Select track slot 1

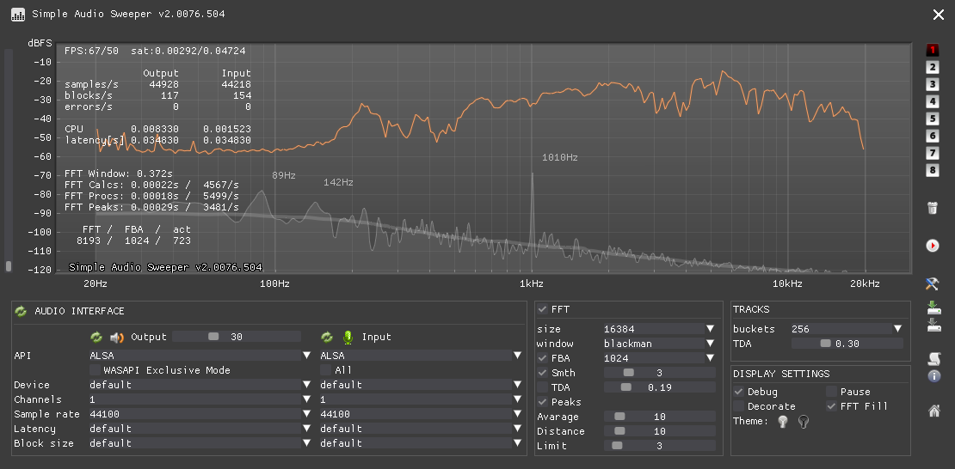pos(932,50)
